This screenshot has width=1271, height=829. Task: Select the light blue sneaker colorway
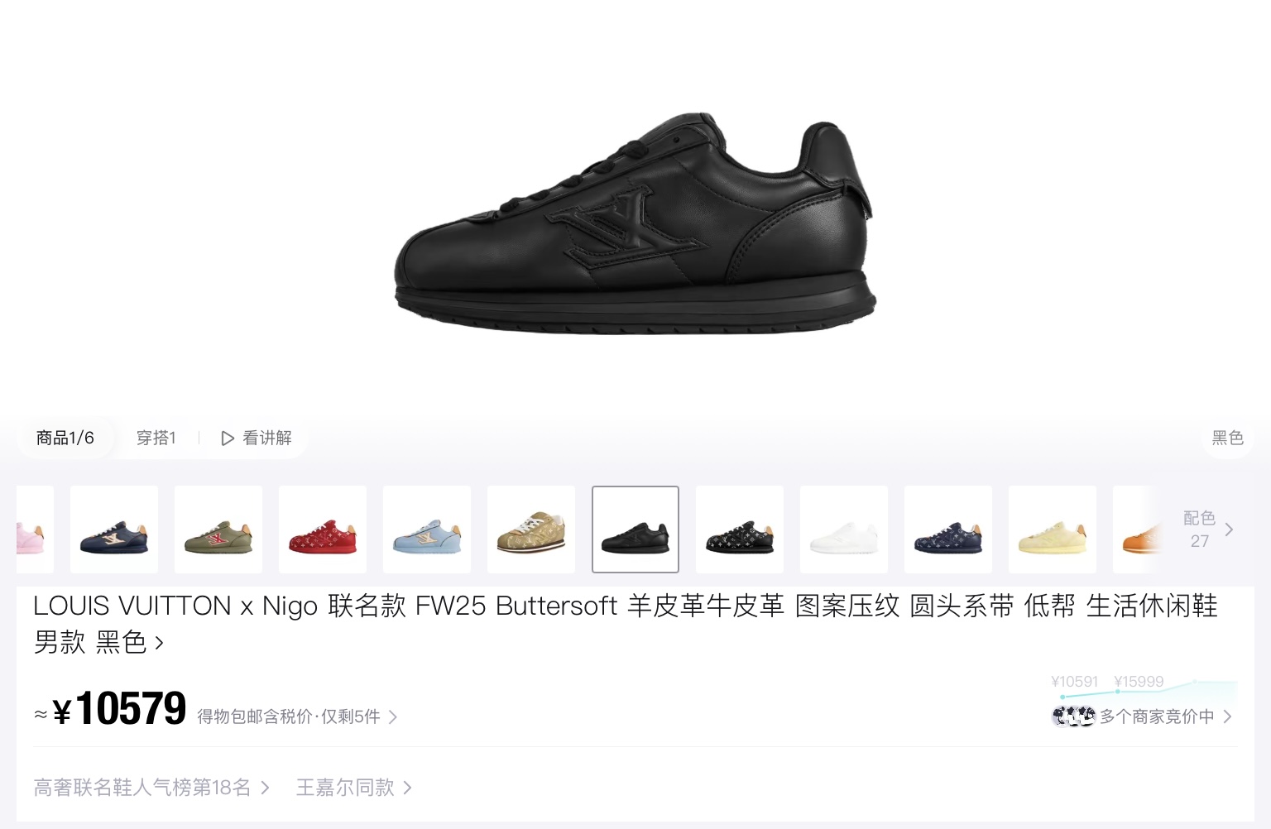click(x=427, y=530)
